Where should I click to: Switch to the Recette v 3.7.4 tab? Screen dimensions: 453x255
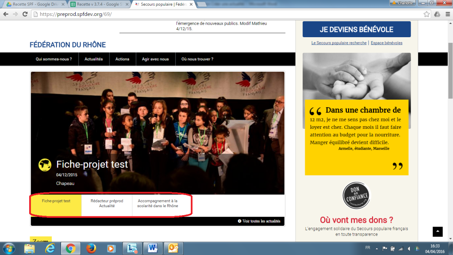tap(99, 4)
